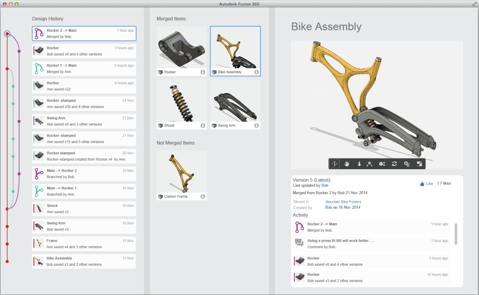Click the info icon on the Rocker thumbnail
479x295 pixels.
pyautogui.click(x=203, y=72)
